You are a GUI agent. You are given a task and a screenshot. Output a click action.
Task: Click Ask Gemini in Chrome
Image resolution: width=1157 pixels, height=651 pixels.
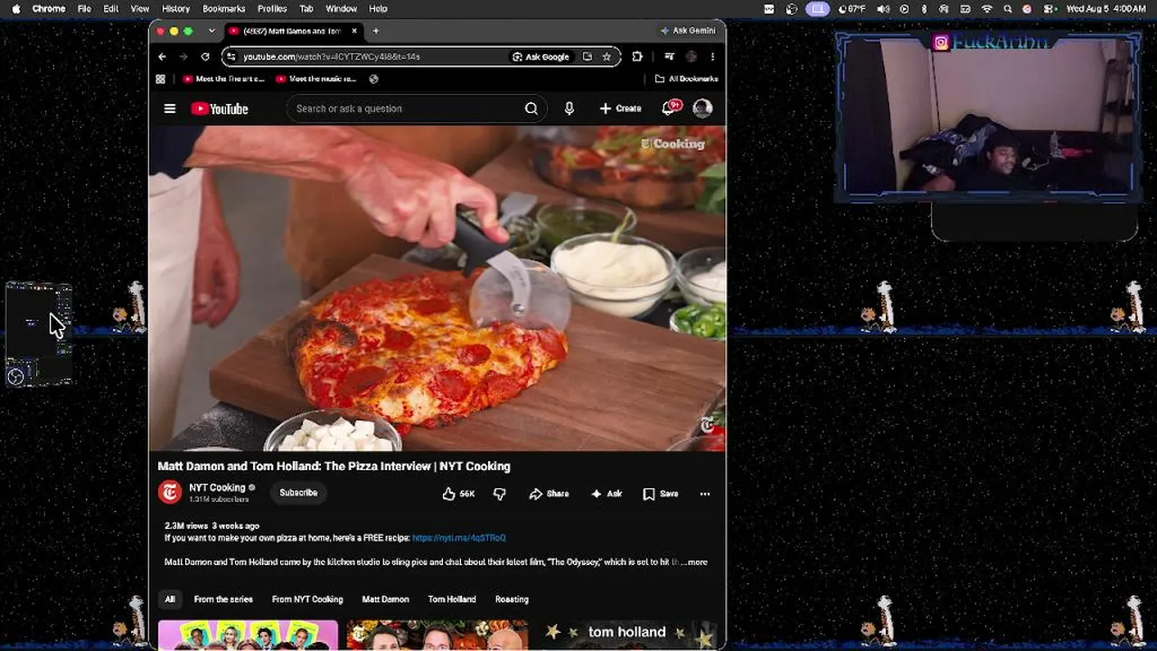tap(688, 31)
